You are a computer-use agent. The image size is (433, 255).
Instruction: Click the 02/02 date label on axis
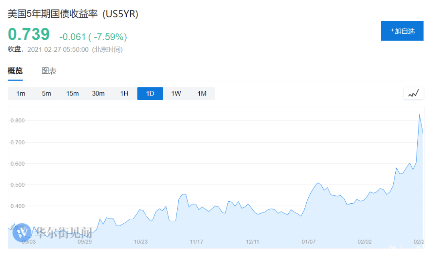pyautogui.click(x=364, y=242)
